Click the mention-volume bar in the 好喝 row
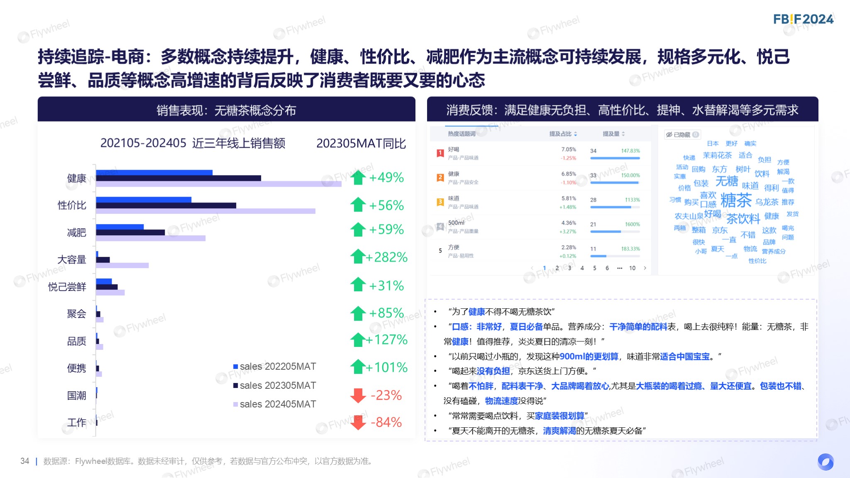The width and height of the screenshot is (850, 478). (615, 158)
